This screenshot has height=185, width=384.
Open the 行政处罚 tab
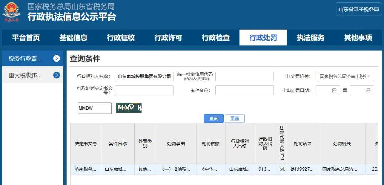(x=263, y=38)
